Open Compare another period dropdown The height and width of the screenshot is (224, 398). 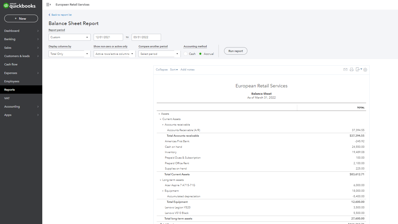click(159, 54)
